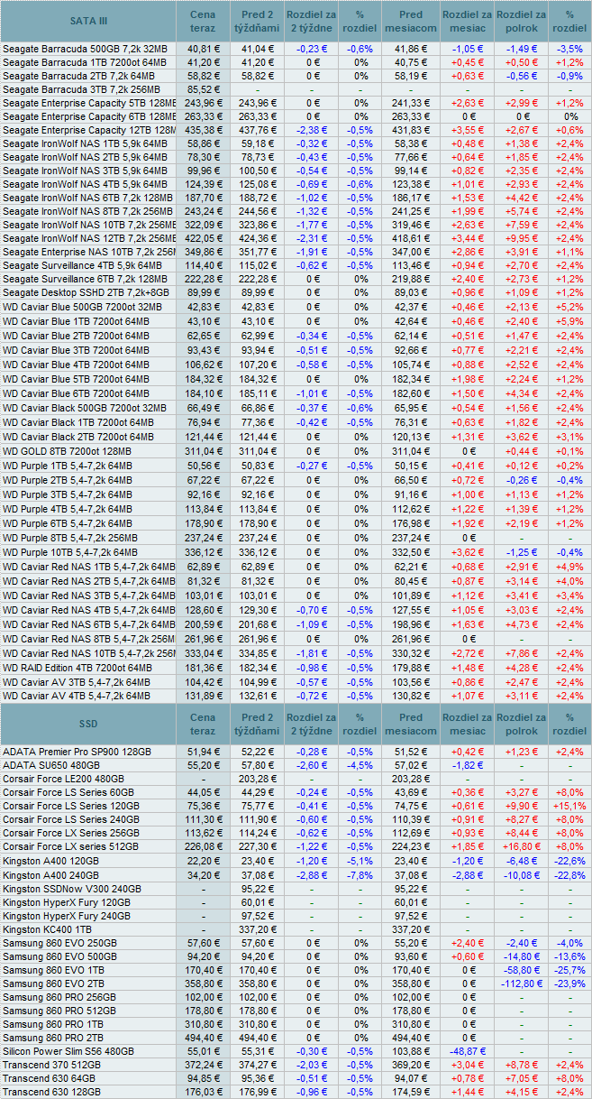
Task: Select Corsair Force LX series 512GB name
Action: (x=70, y=847)
